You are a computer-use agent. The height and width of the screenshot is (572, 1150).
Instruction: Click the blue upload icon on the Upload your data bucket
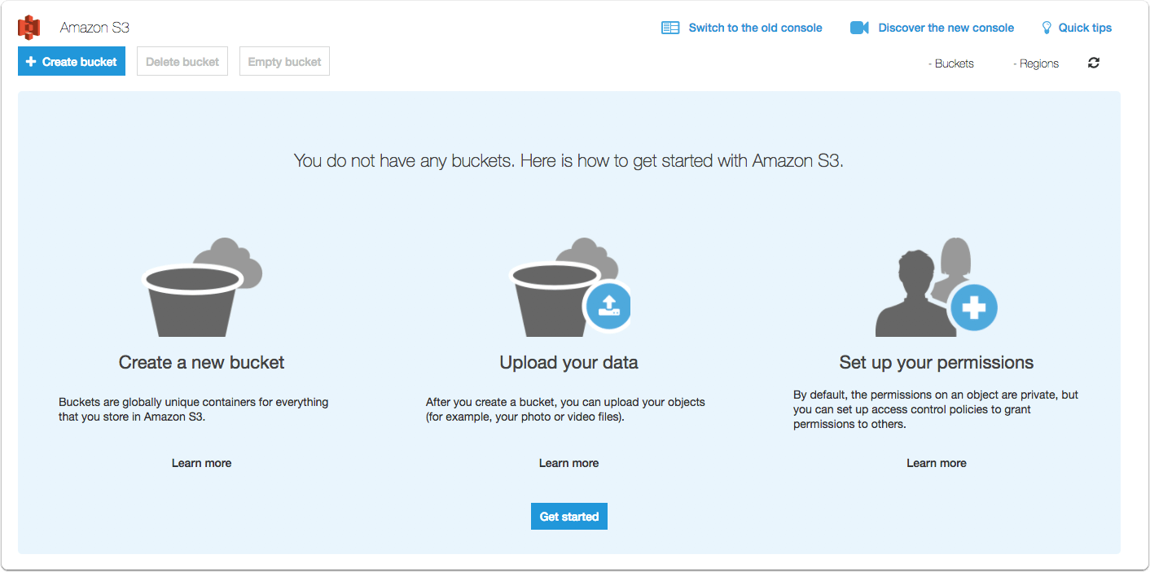[608, 308]
